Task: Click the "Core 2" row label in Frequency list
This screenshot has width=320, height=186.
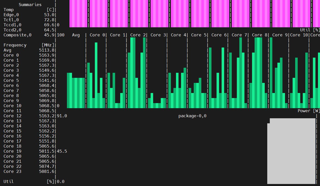Action: pos(11,65)
